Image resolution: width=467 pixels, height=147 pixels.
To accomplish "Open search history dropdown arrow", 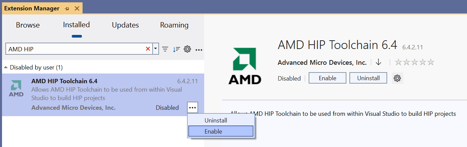I will (x=156, y=49).
